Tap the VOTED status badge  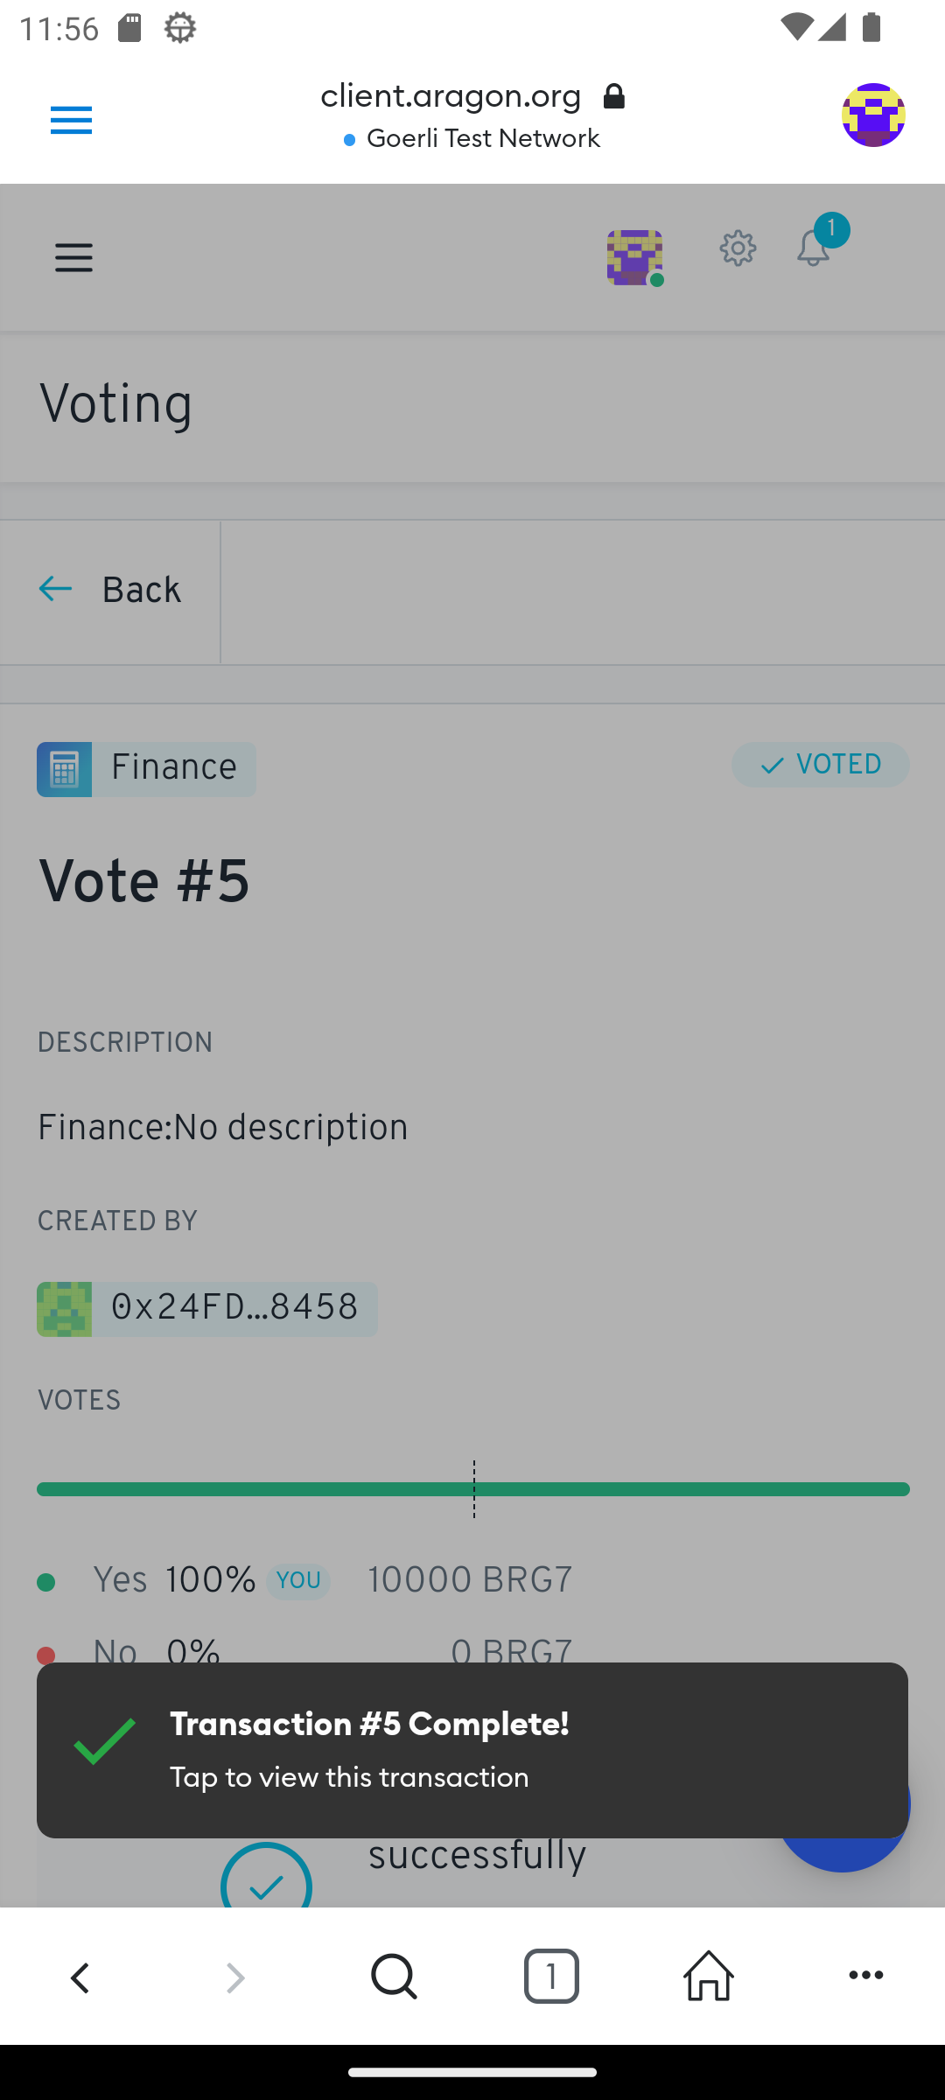coord(820,766)
